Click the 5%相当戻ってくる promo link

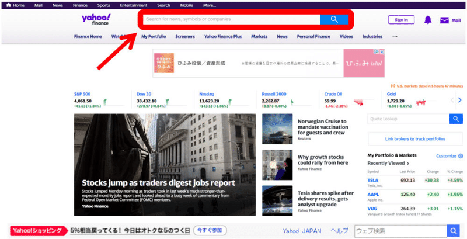(130, 231)
